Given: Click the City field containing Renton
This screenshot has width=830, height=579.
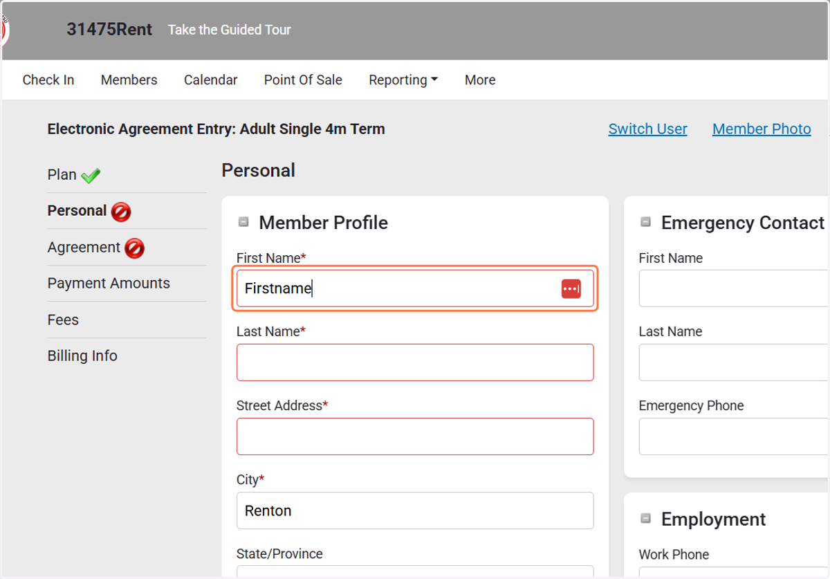Looking at the screenshot, I should 415,511.
